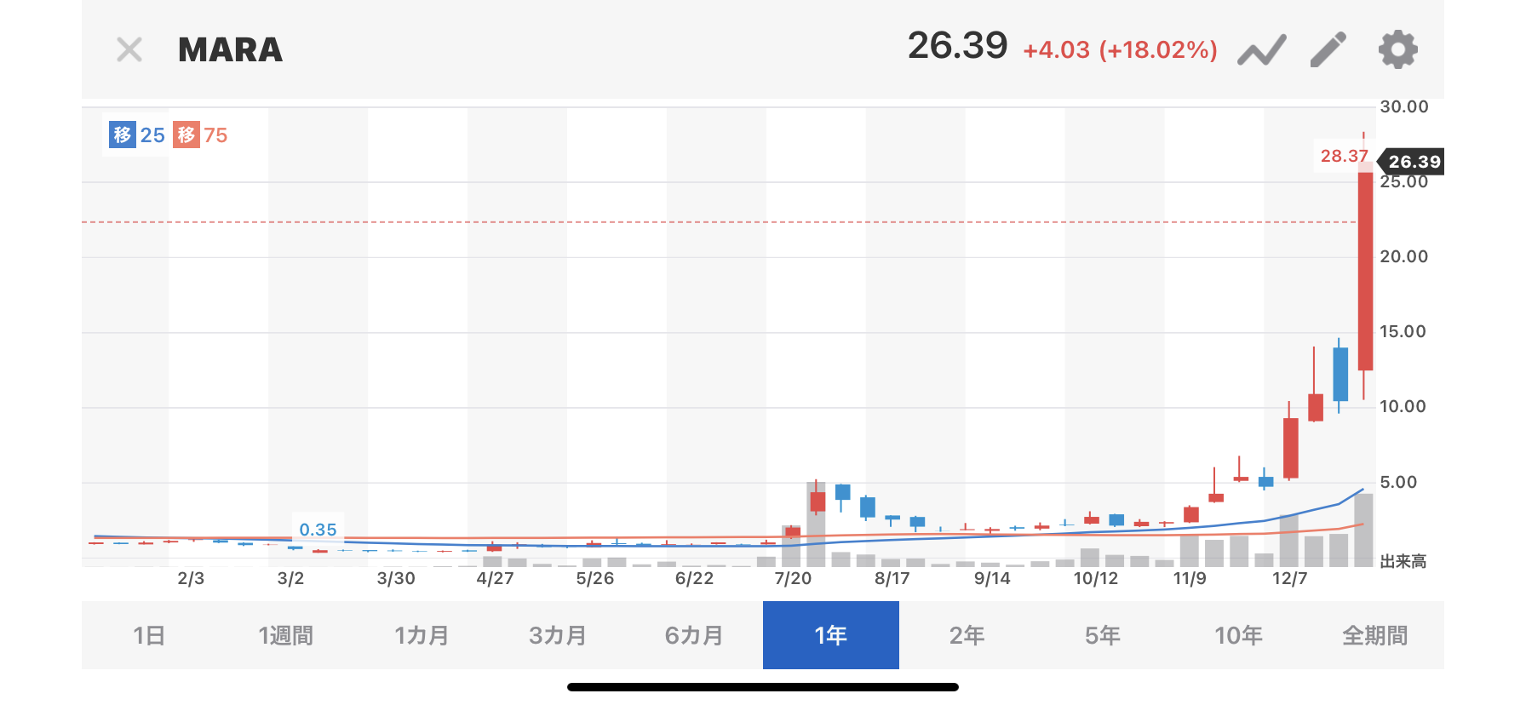Select the 1カ月 range tab
The height and width of the screenshot is (705, 1526).
422,635
